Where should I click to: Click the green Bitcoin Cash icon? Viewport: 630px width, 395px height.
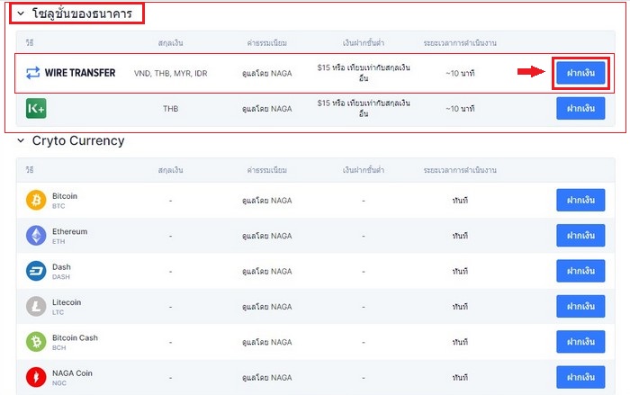tap(36, 342)
